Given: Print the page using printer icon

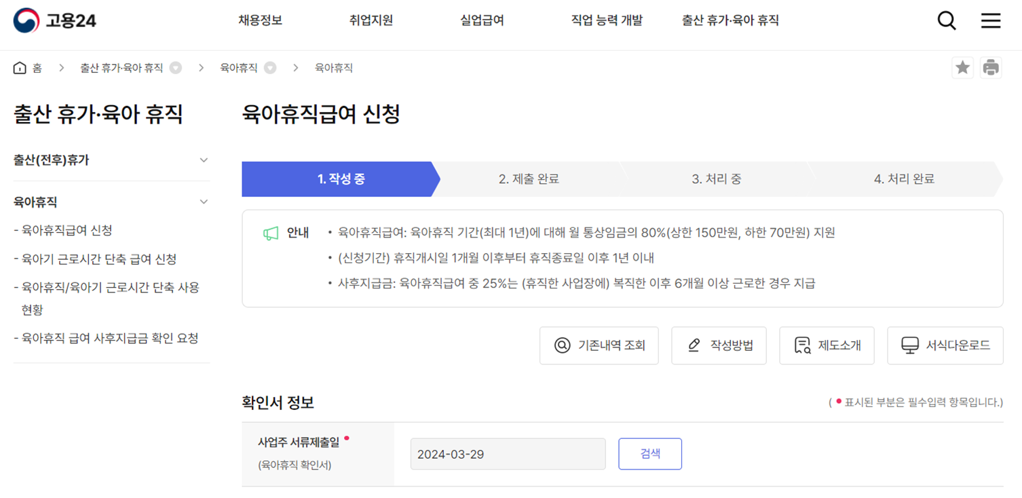Looking at the screenshot, I should click(x=991, y=67).
